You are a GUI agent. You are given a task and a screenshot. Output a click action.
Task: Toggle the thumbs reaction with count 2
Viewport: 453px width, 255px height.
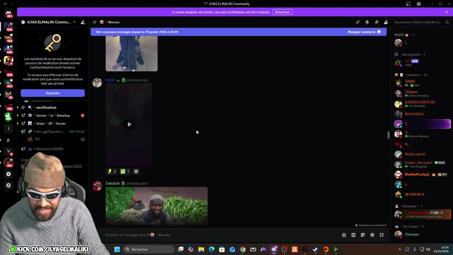pos(112,171)
